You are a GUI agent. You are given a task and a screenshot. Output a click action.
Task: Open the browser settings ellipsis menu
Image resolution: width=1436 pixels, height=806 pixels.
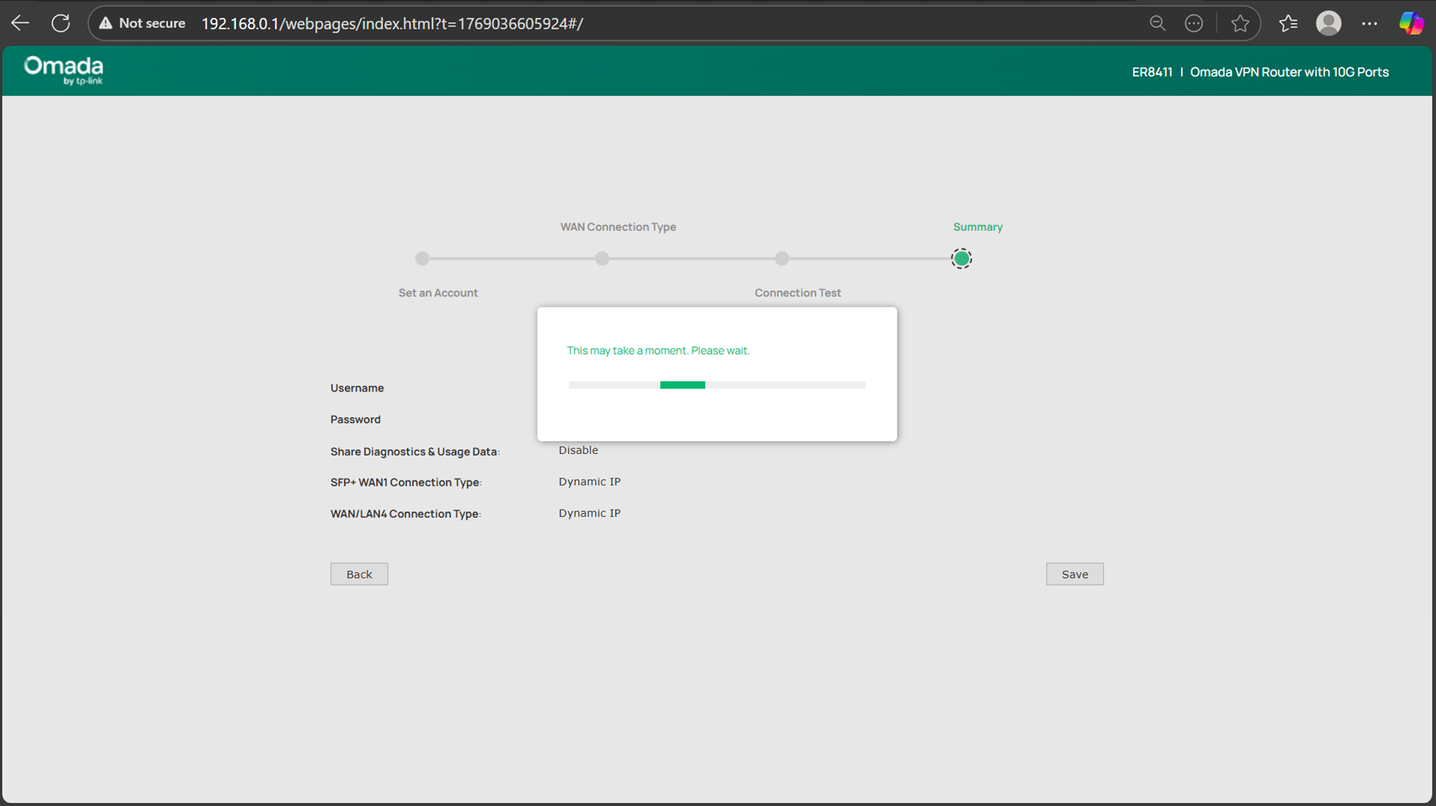click(1370, 23)
